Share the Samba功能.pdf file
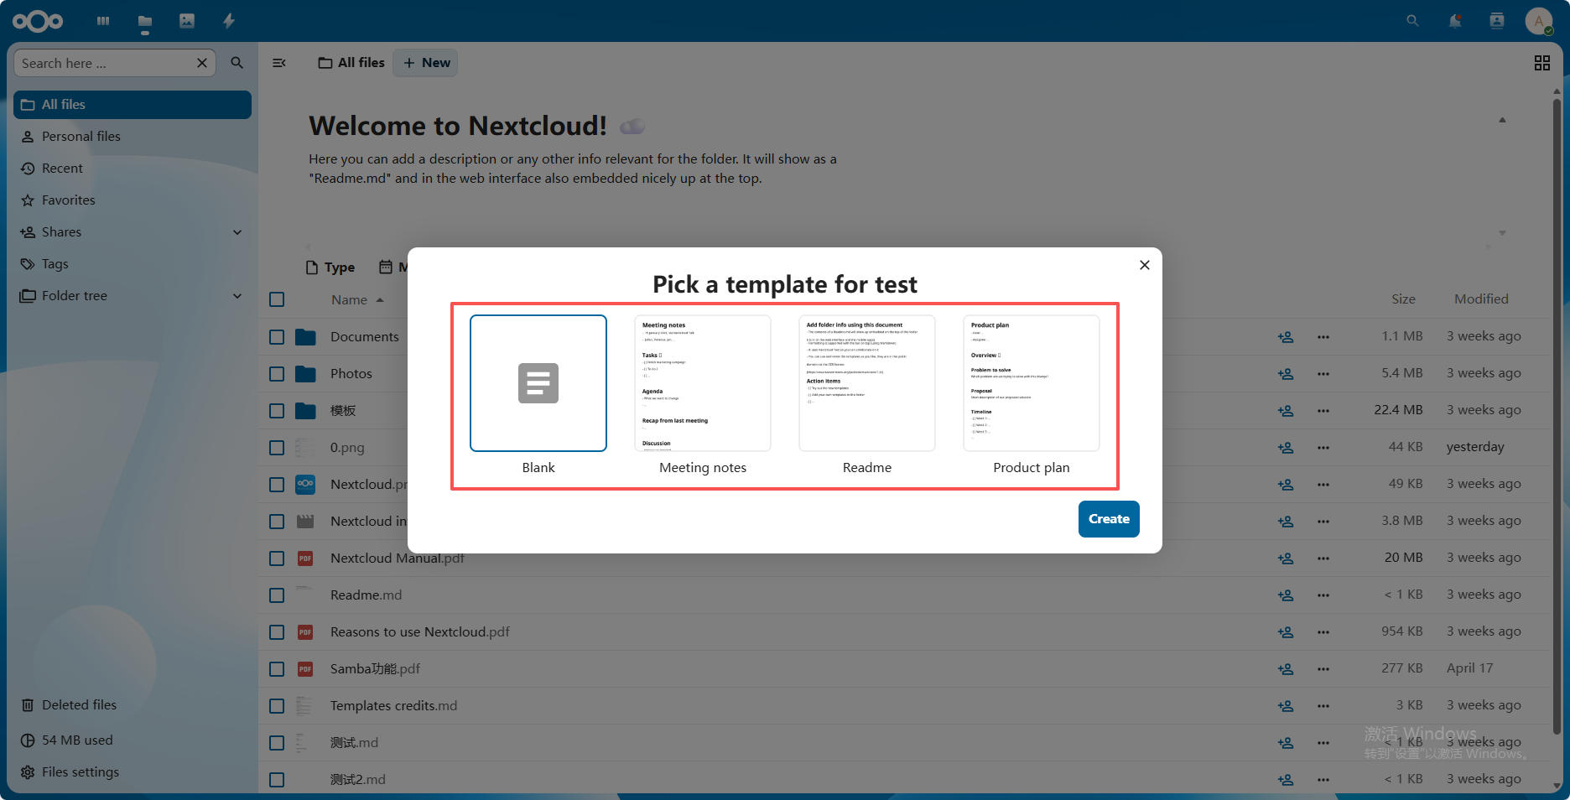This screenshot has width=1570, height=800. pos(1286,669)
